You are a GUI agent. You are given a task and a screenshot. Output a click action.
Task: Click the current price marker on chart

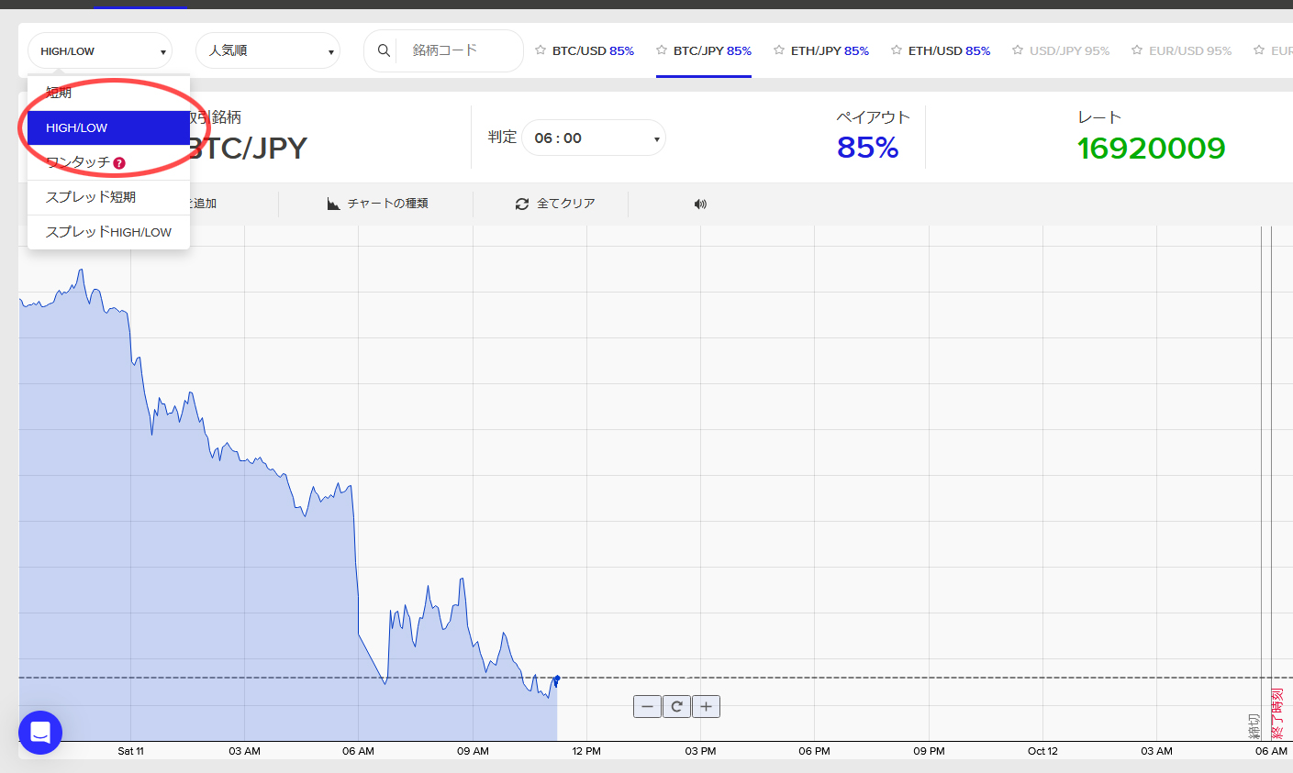pyautogui.click(x=557, y=679)
